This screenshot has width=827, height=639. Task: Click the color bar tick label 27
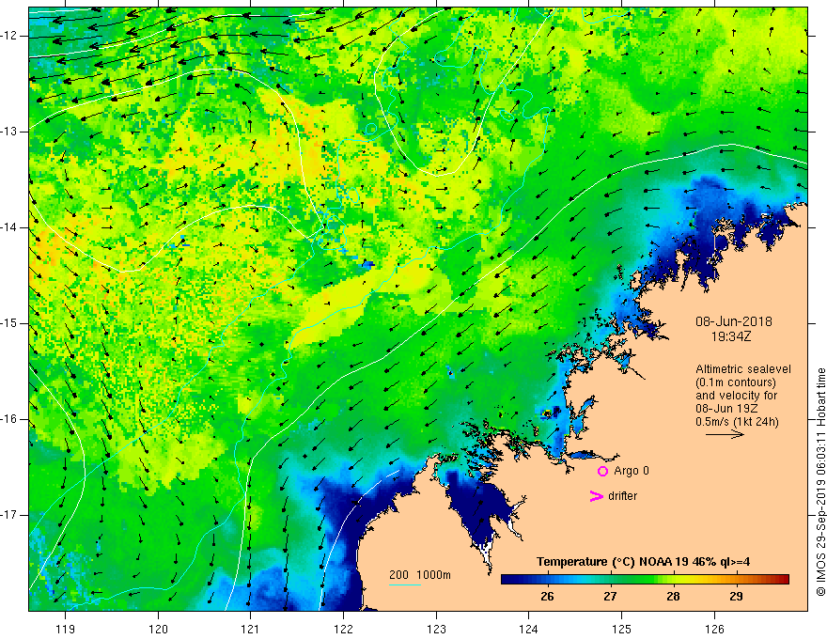point(610,597)
